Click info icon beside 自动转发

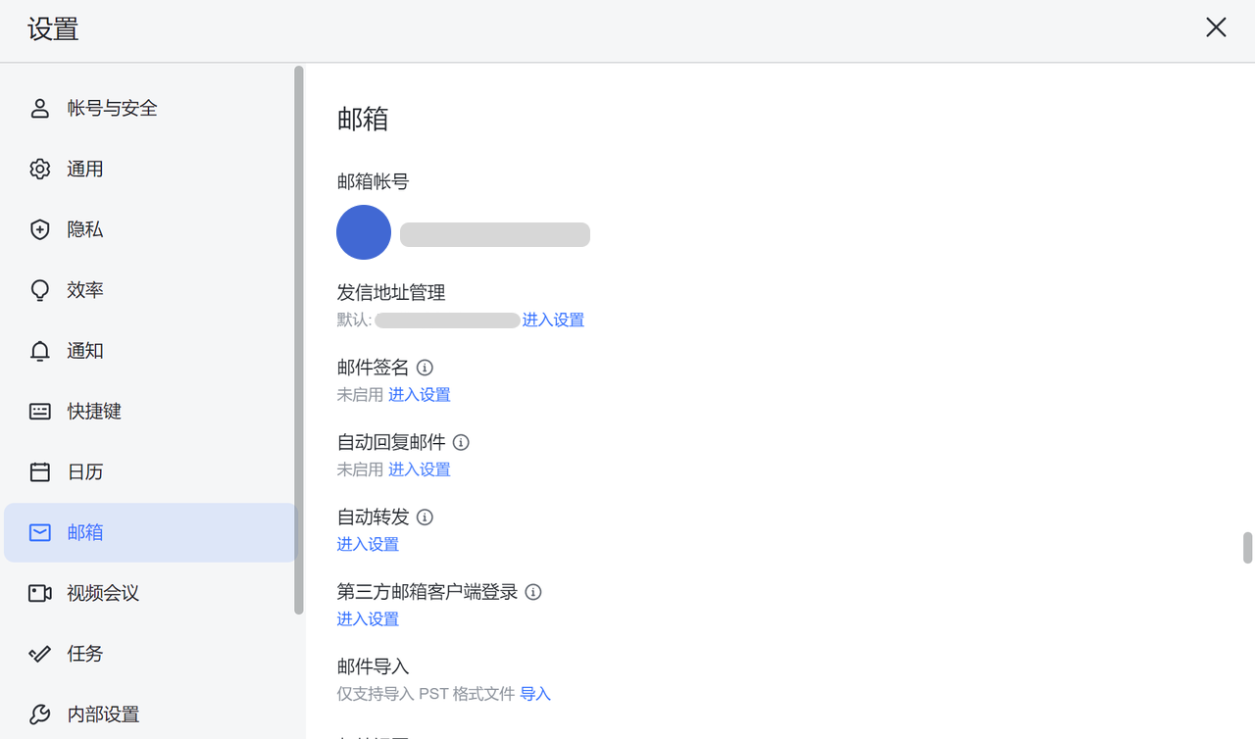pos(425,517)
